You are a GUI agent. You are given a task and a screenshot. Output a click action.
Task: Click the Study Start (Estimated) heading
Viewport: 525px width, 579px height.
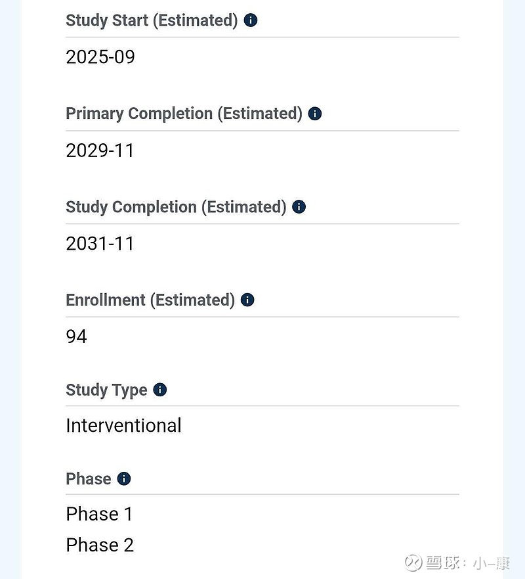[152, 20]
